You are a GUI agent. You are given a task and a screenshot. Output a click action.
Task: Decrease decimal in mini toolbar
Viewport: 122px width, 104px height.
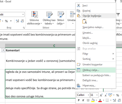click(x=119, y=100)
